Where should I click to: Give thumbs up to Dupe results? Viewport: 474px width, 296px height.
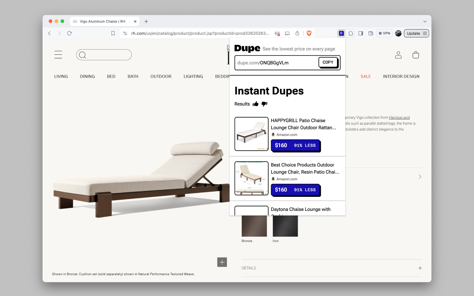[x=256, y=104]
